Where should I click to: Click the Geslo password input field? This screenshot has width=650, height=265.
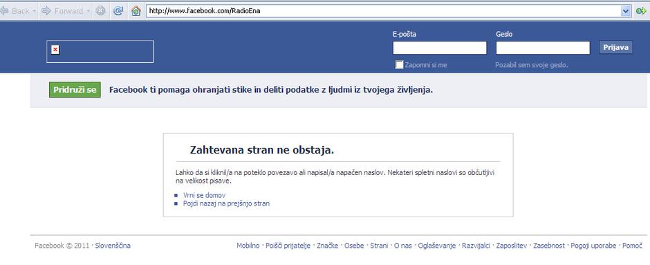click(543, 48)
